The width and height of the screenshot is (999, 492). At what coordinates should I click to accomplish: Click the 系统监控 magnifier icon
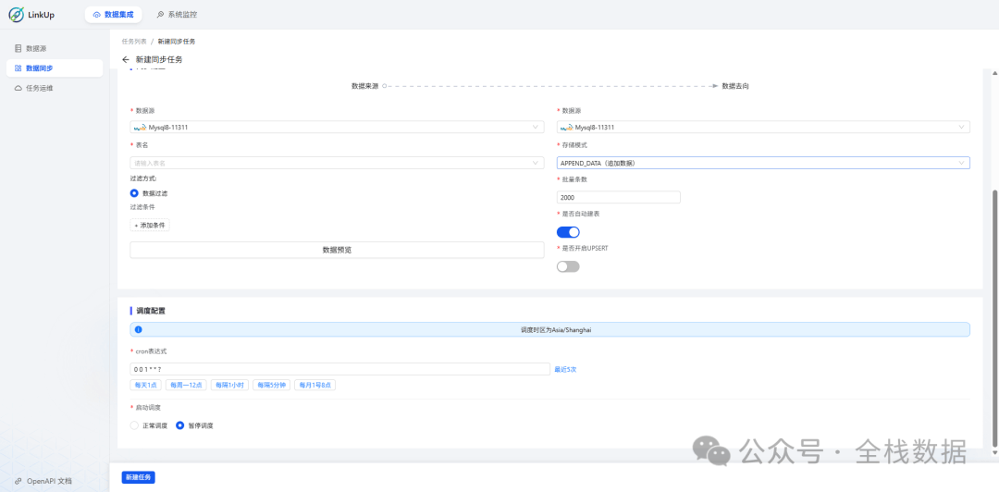click(161, 15)
